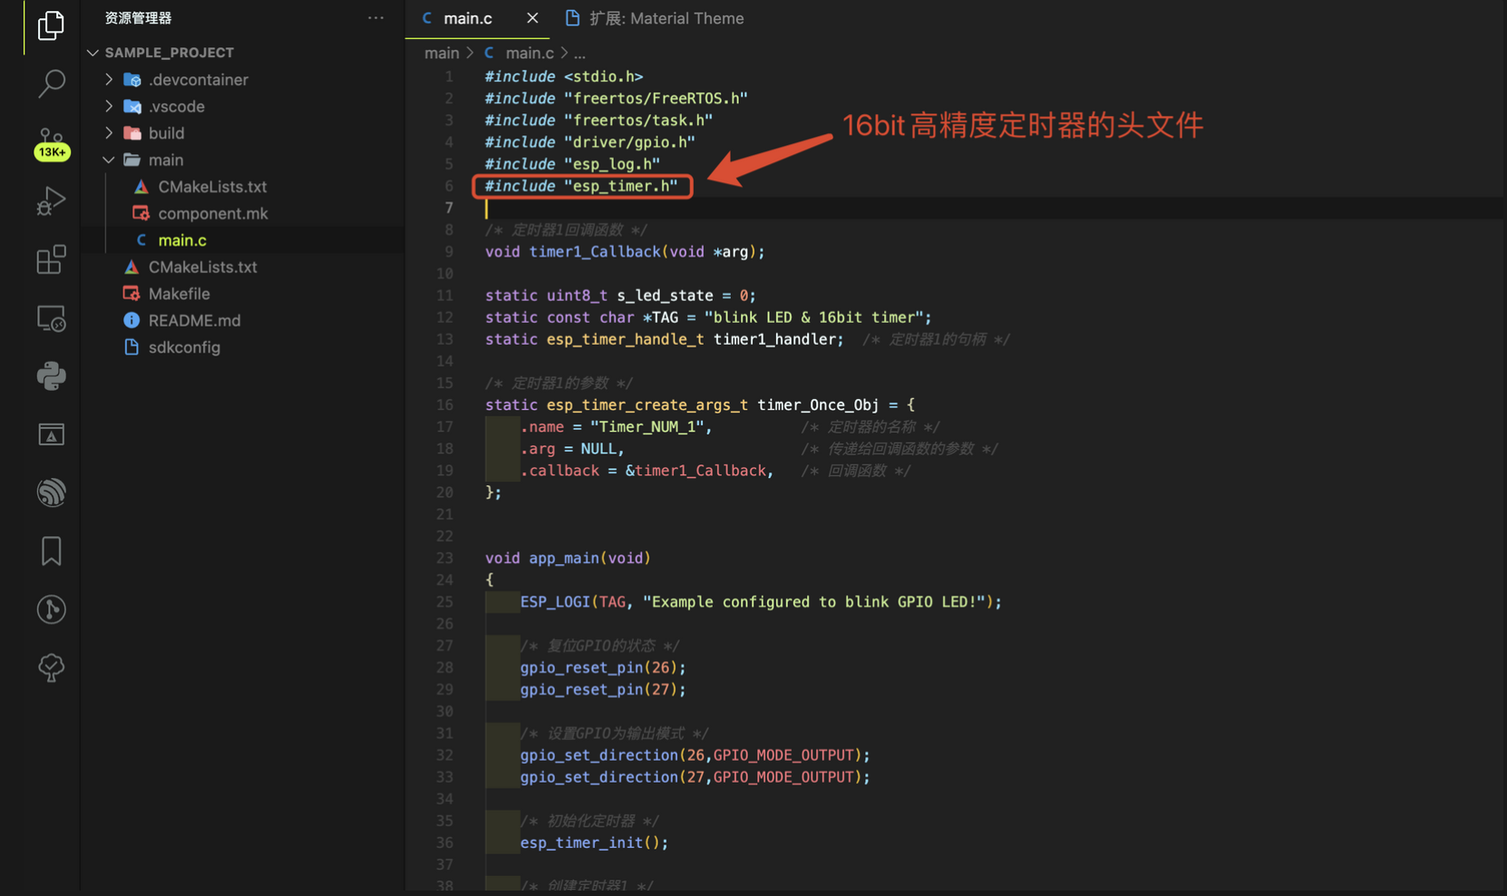Open the ESP-IDF Espressif explorer icon

tap(51, 492)
